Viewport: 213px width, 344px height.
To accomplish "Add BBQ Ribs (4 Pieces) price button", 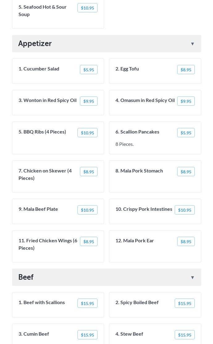I will [x=87, y=133].
